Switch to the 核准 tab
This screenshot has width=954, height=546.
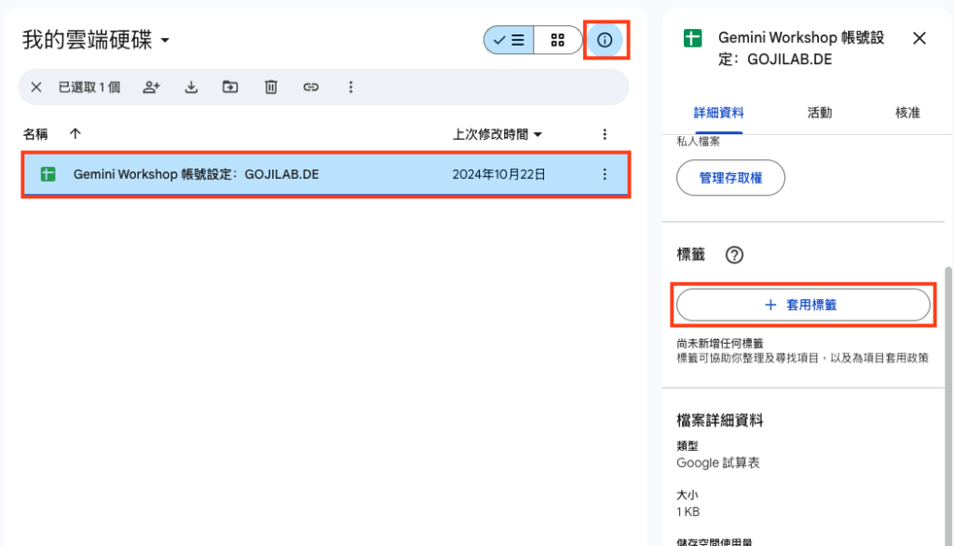(x=907, y=114)
